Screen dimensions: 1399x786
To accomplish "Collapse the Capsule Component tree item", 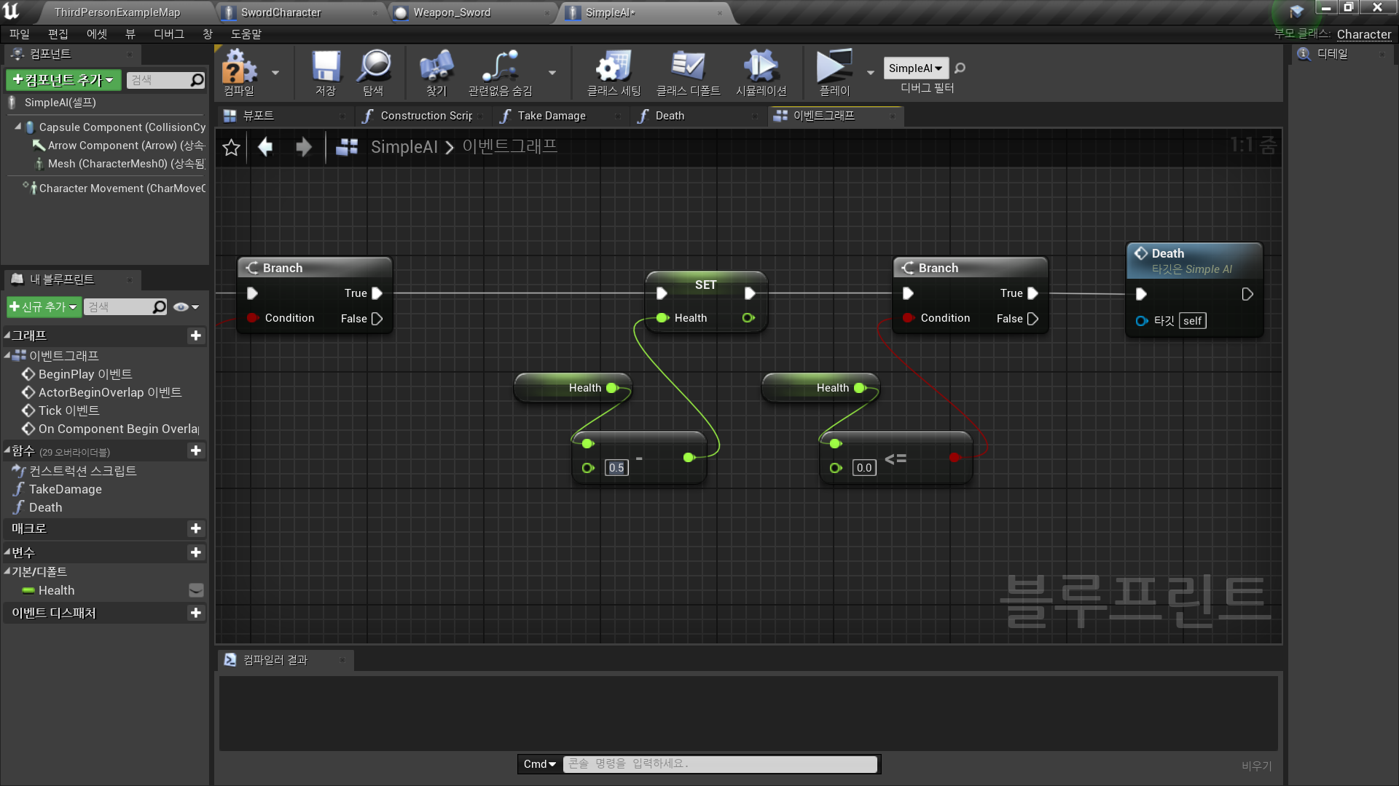I will [x=17, y=127].
